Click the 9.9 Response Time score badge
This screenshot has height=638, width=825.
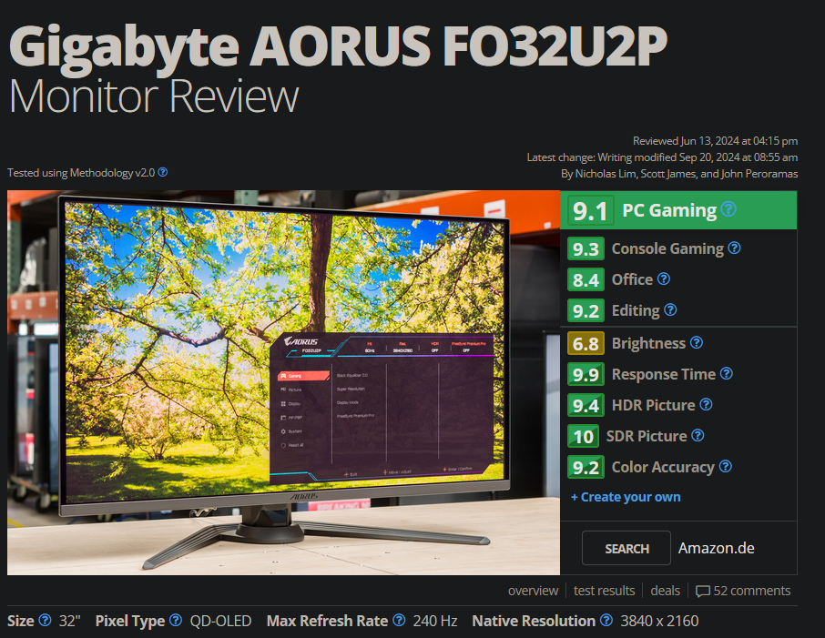click(586, 374)
